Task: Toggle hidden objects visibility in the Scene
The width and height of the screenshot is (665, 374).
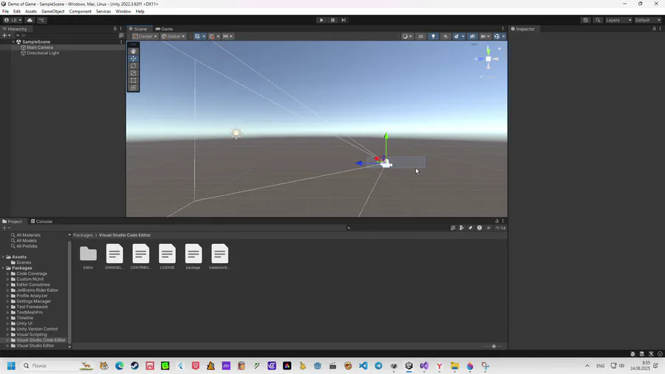Action: pyautogui.click(x=472, y=36)
